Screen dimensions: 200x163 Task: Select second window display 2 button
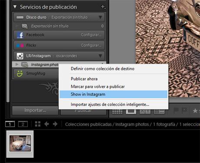coord(23,124)
